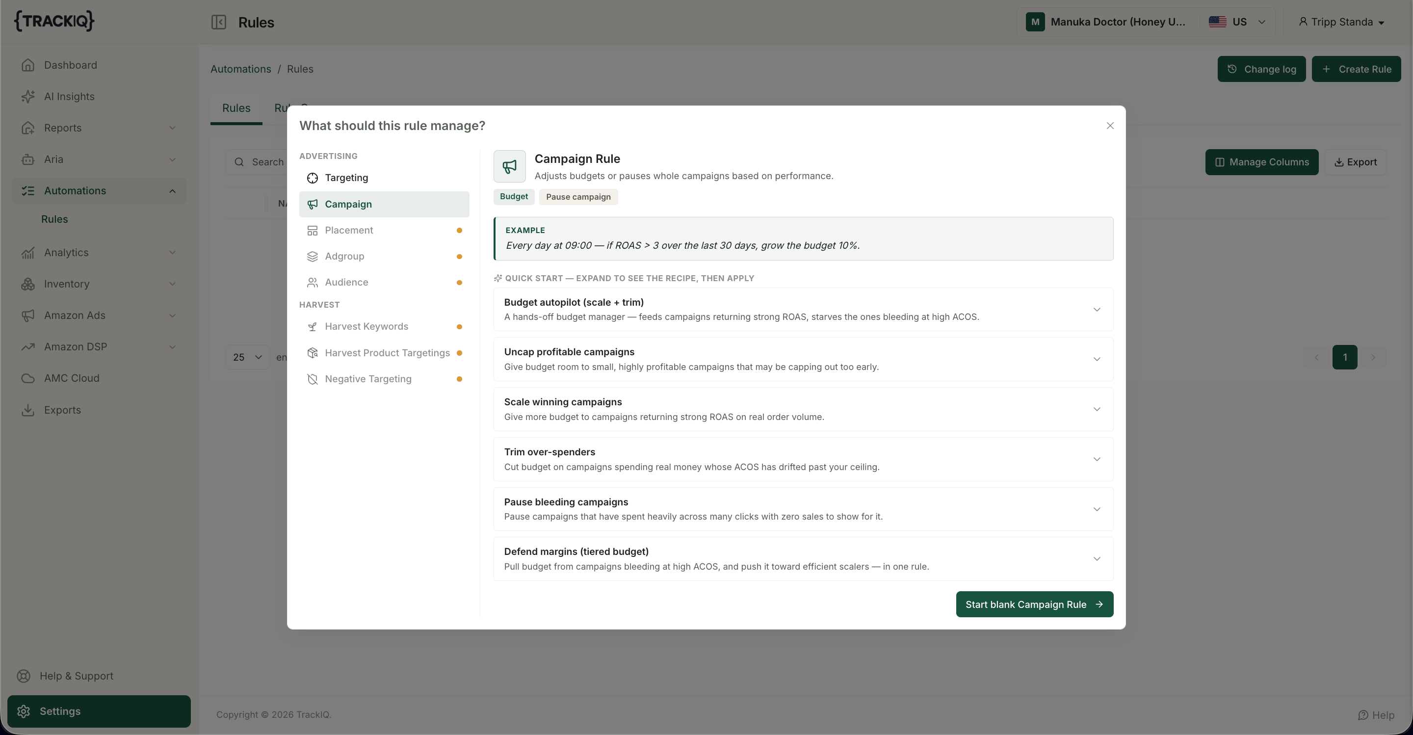Select Harvest Keywords rule type
1413x735 pixels.
[x=384, y=327]
